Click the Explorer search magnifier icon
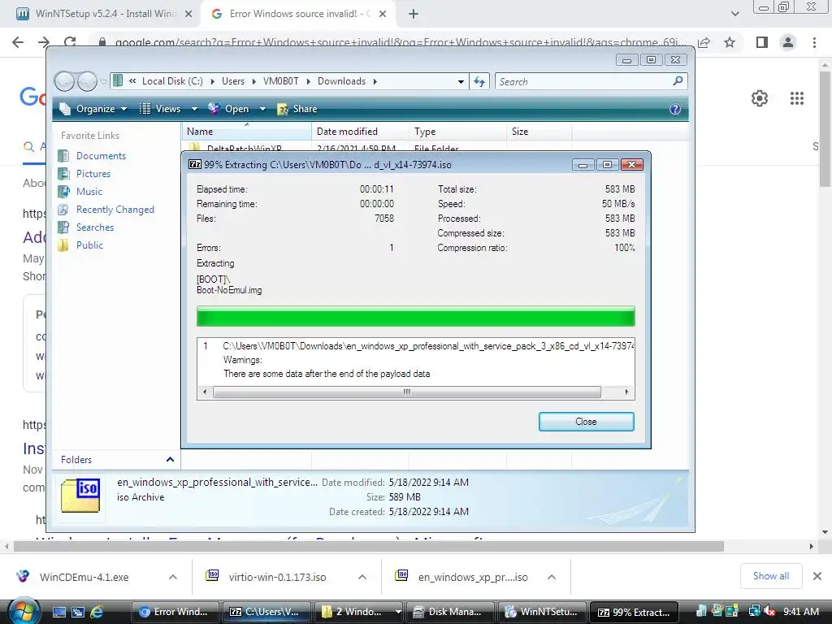The height and width of the screenshot is (624, 832). [678, 81]
